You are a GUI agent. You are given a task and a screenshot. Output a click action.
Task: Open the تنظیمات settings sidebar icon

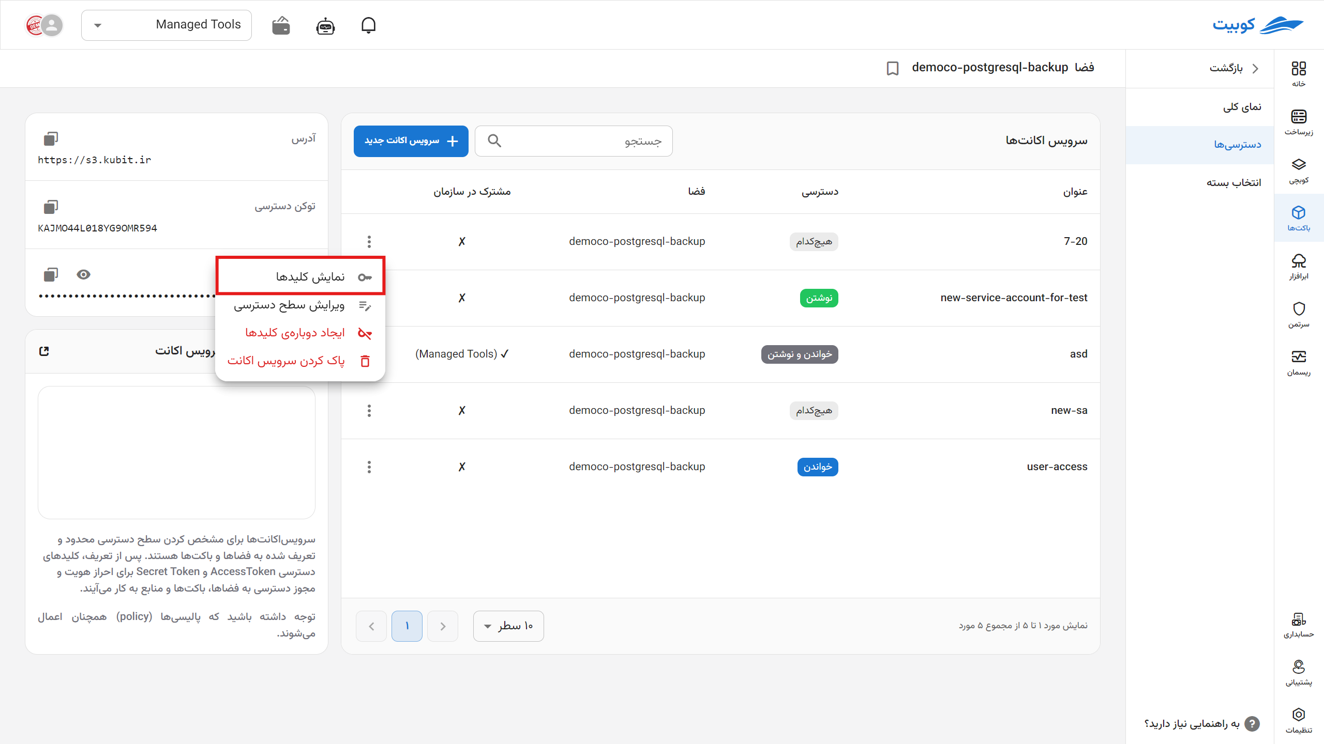click(1299, 720)
